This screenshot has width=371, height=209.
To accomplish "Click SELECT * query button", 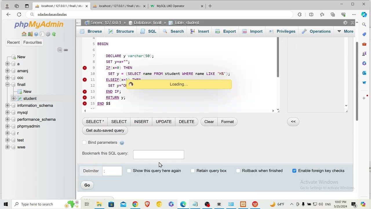I will tap(95, 122).
